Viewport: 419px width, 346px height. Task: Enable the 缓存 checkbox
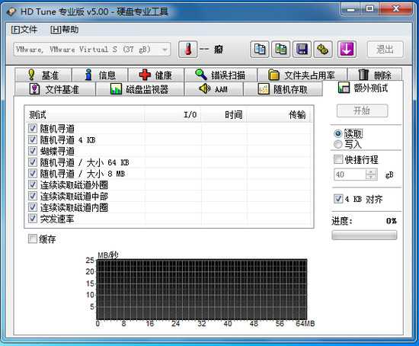(x=33, y=239)
